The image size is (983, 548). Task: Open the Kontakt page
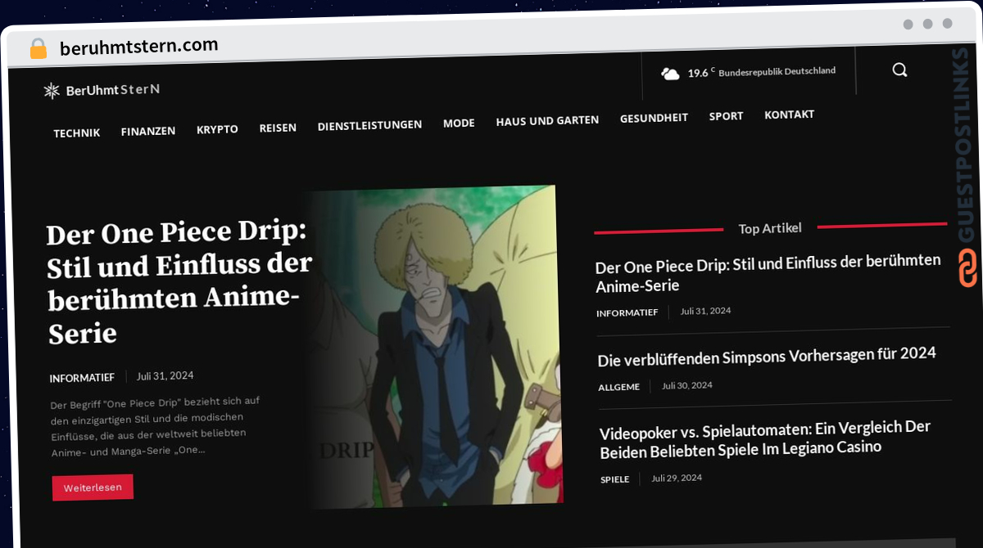(789, 115)
